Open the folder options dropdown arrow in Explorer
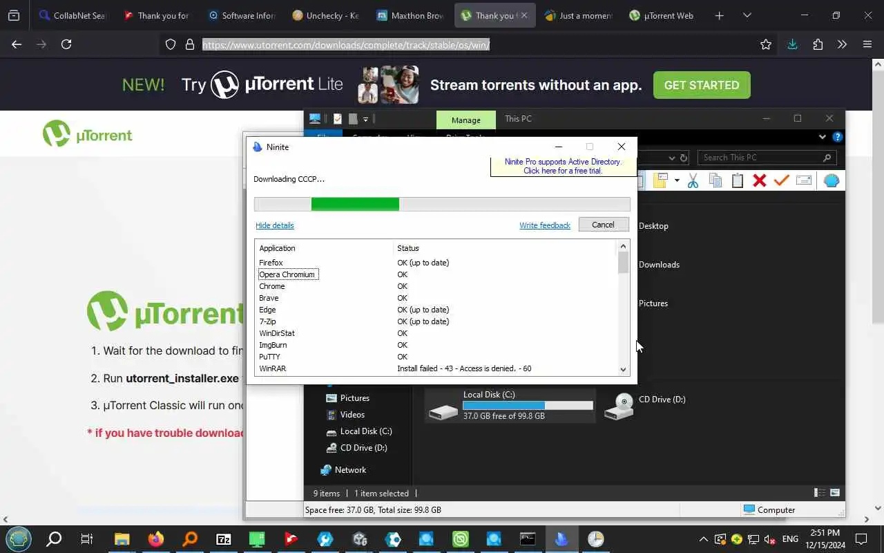This screenshot has height=553, width=884. click(x=677, y=181)
